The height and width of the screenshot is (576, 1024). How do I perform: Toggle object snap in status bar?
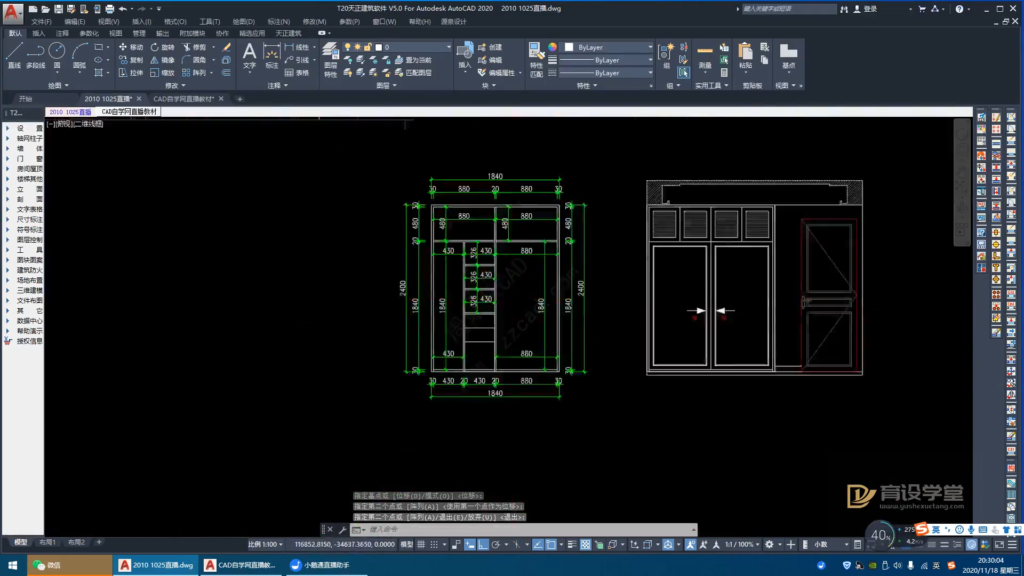pos(551,545)
